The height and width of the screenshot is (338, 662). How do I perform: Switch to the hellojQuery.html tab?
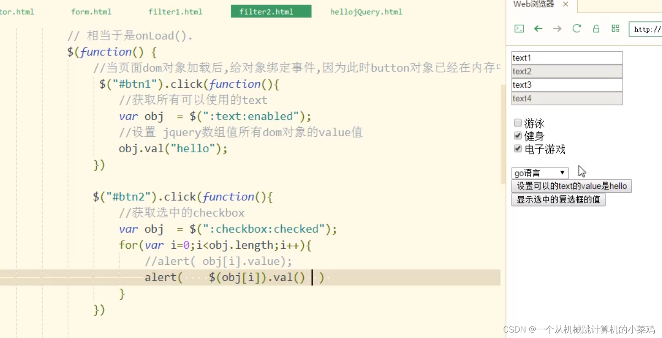click(x=366, y=12)
